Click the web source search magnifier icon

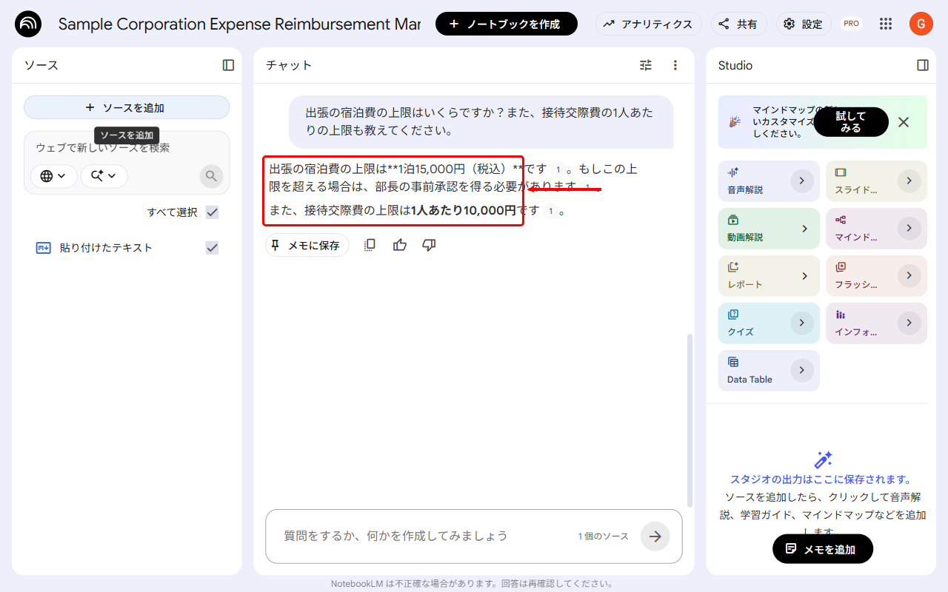pyautogui.click(x=211, y=176)
